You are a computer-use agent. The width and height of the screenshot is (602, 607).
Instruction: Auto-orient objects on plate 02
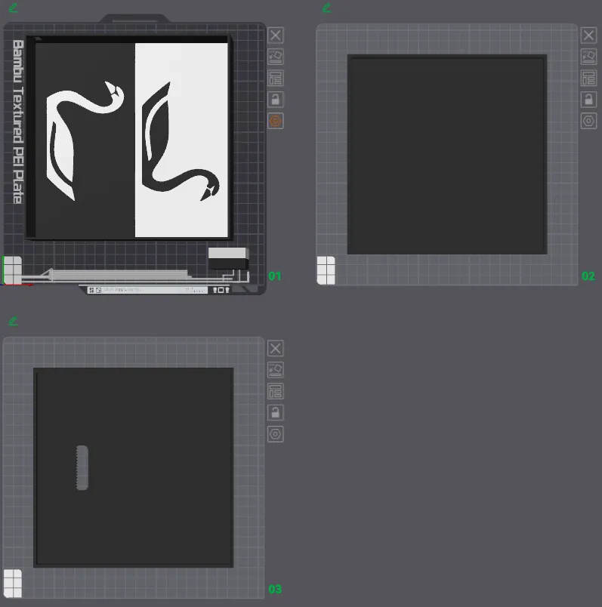588,57
